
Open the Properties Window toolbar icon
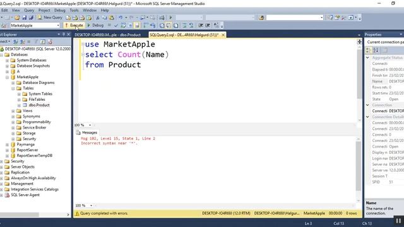click(x=337, y=18)
